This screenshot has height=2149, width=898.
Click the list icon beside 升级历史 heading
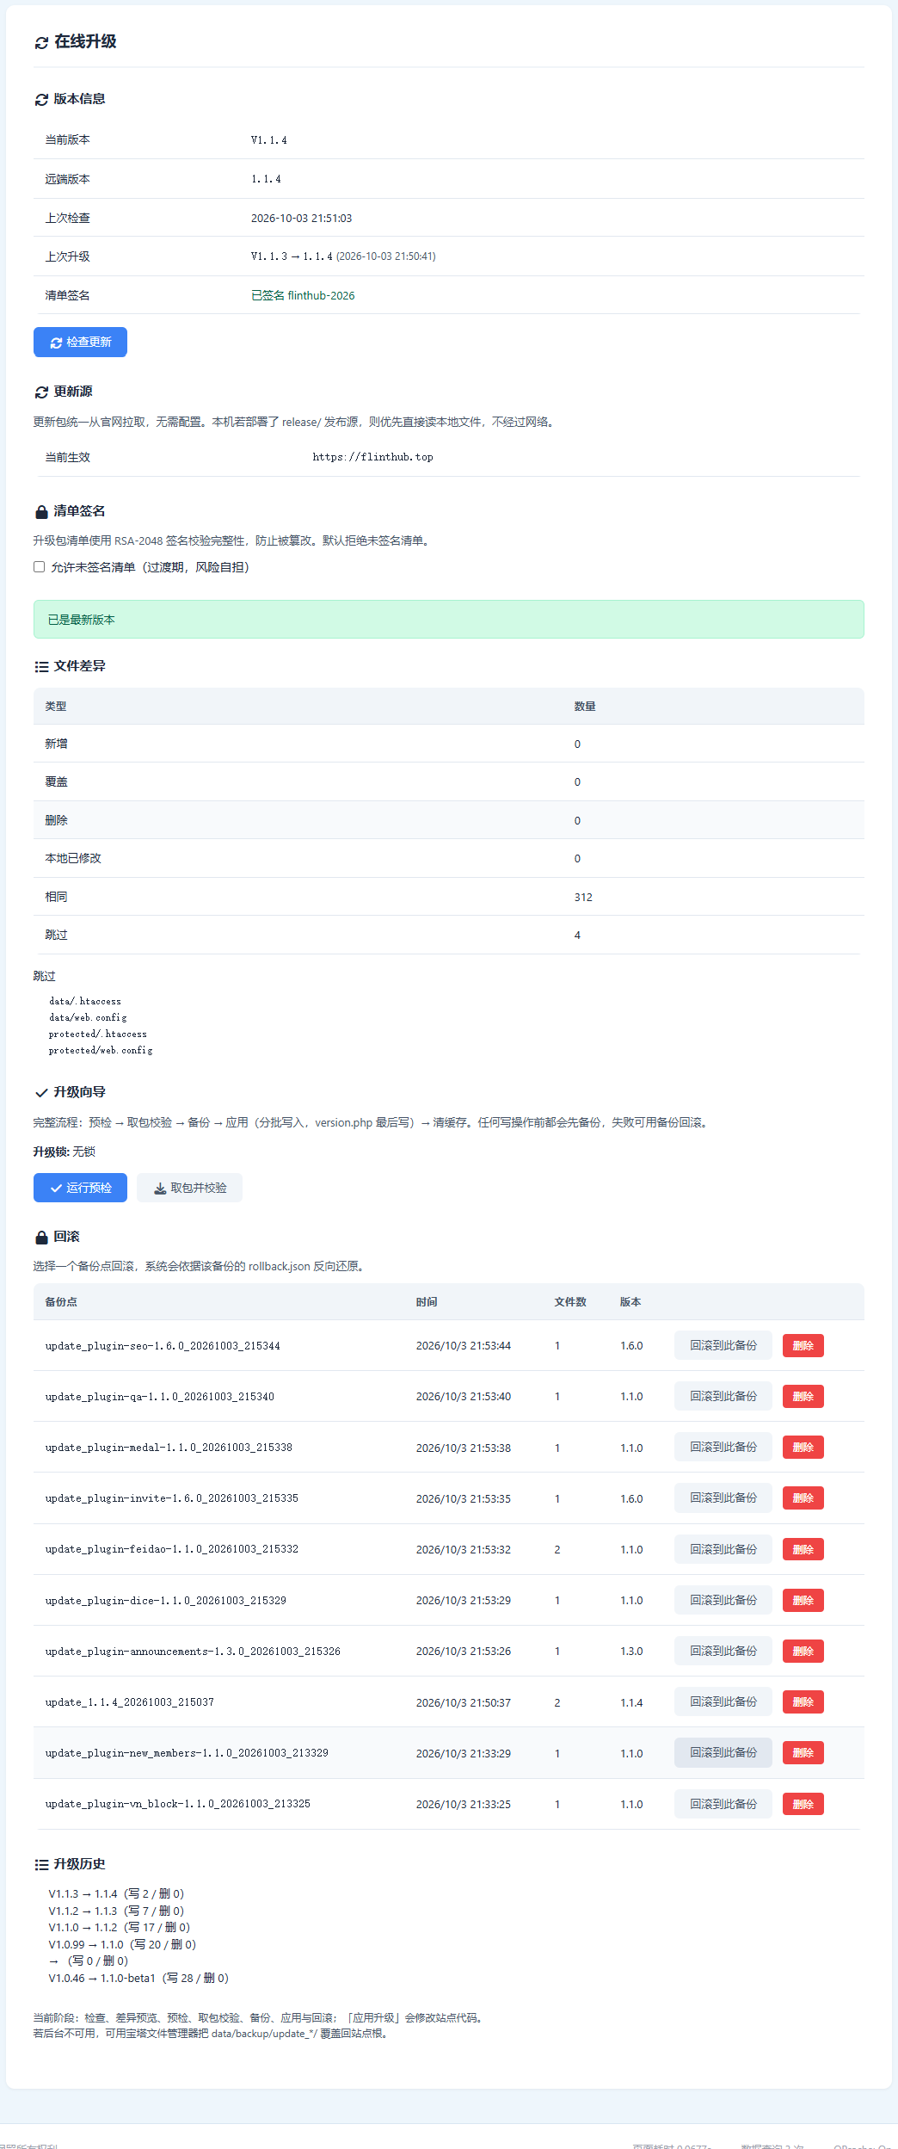[x=41, y=1865]
